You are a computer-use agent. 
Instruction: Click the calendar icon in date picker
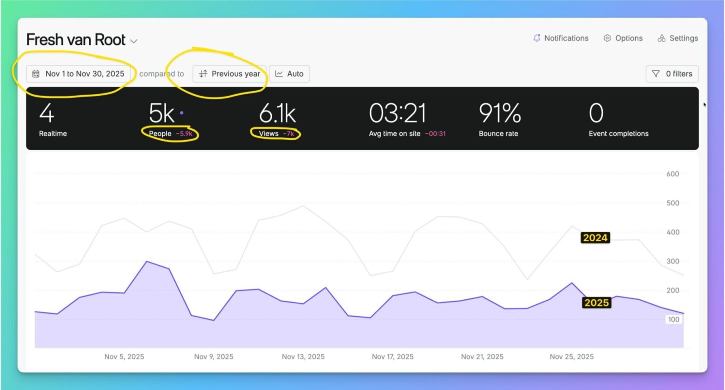pos(36,74)
